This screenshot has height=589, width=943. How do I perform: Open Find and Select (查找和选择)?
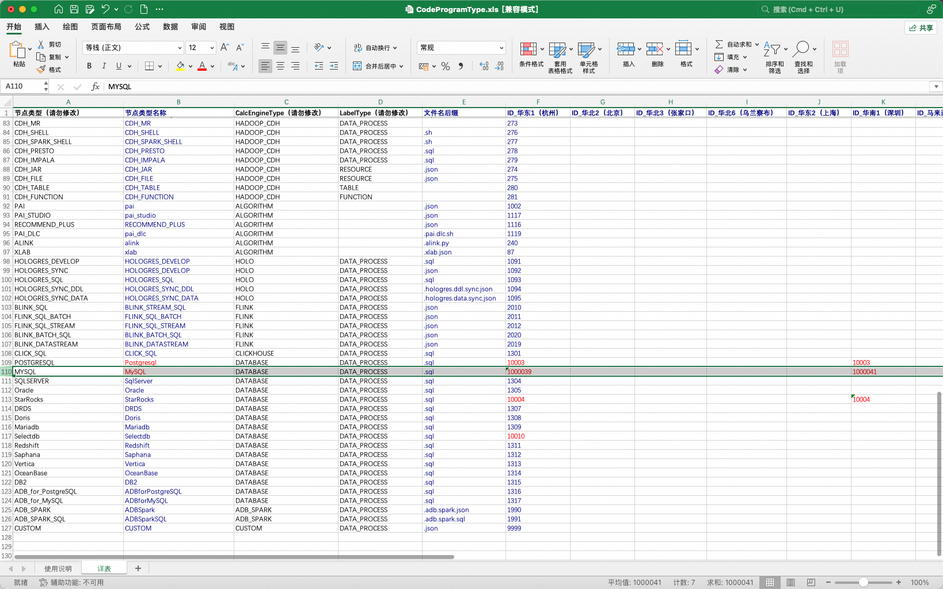[804, 58]
